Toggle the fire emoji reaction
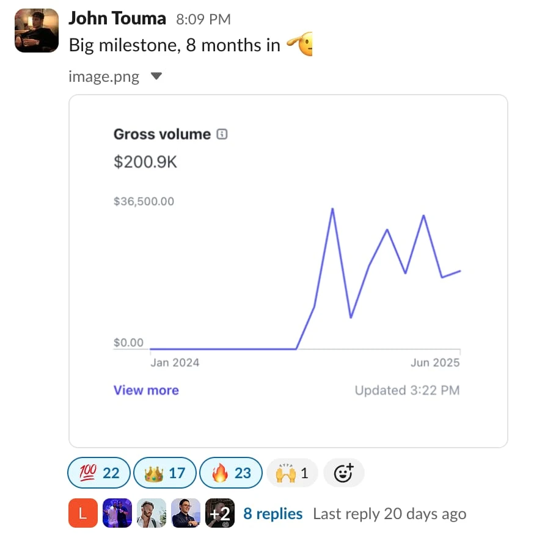Viewport: 556px width, 546px height. pos(231,473)
